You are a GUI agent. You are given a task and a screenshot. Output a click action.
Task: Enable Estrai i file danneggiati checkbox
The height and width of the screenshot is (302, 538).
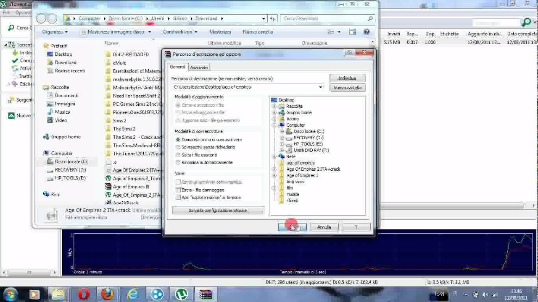(x=178, y=190)
